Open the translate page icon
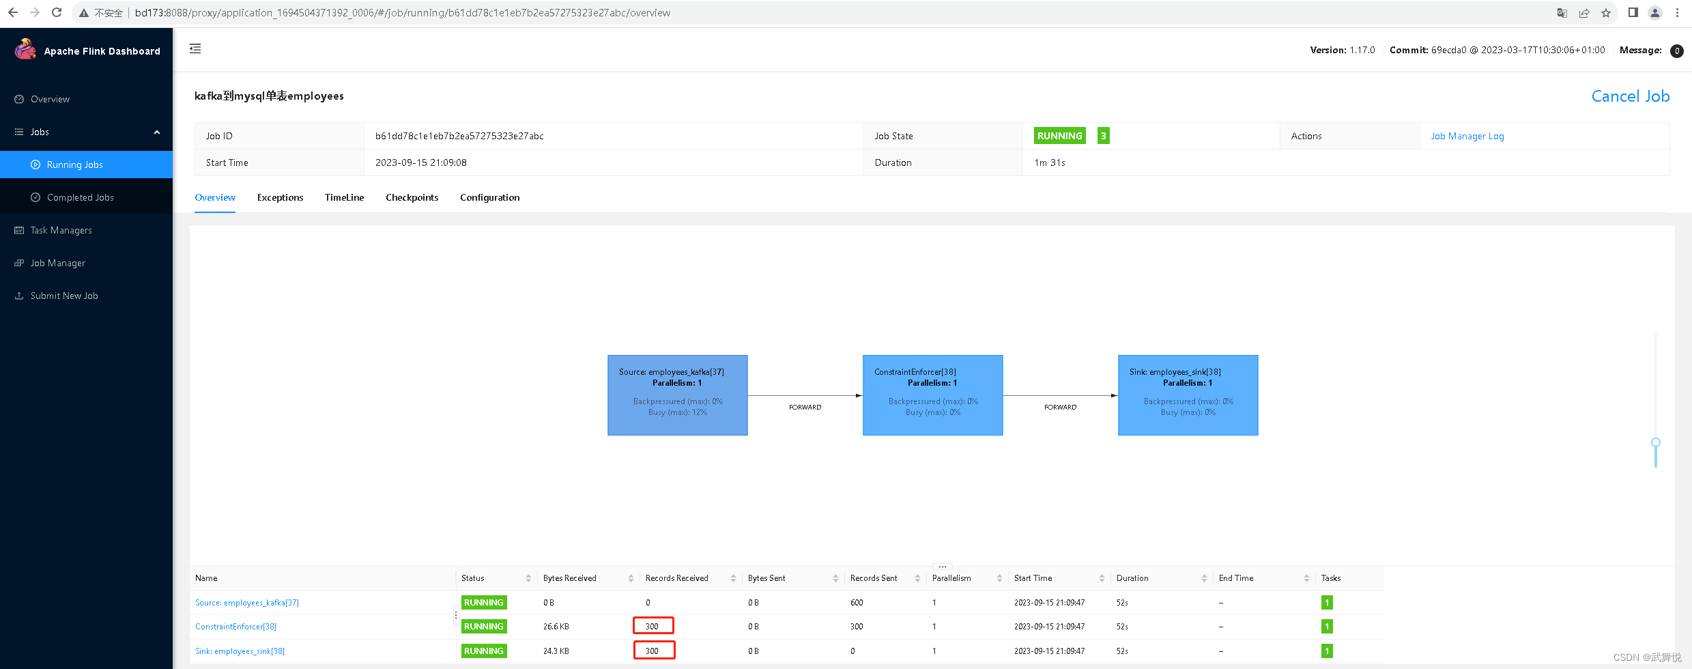The width and height of the screenshot is (1692, 669). pyautogui.click(x=1562, y=13)
